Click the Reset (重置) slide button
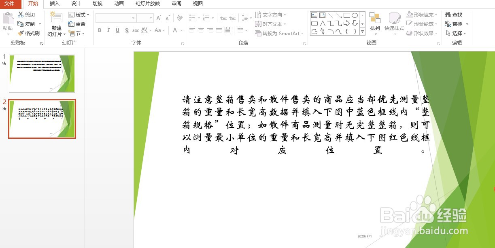Image resolution: width=495 pixels, height=248 pixels. [77, 24]
